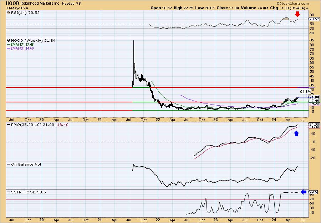The width and height of the screenshot is (321, 223).
Task: Click the Volume 74.4M value in the header
Action: (x=254, y=8)
